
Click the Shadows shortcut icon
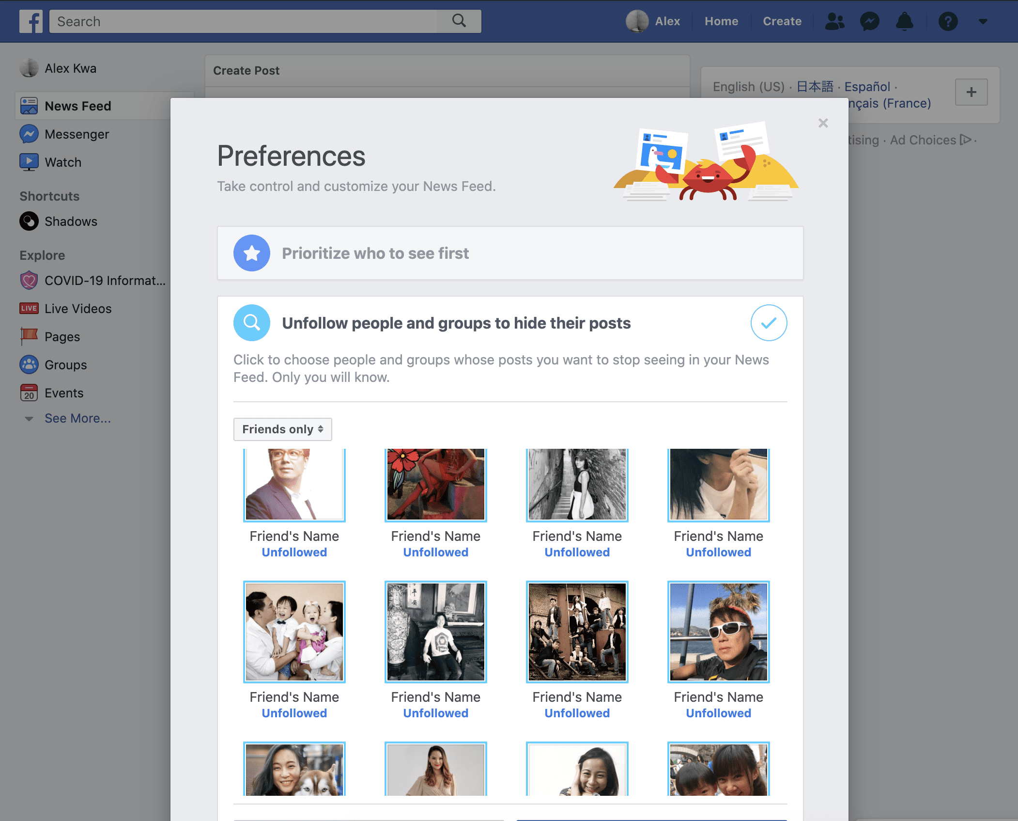[x=29, y=221]
